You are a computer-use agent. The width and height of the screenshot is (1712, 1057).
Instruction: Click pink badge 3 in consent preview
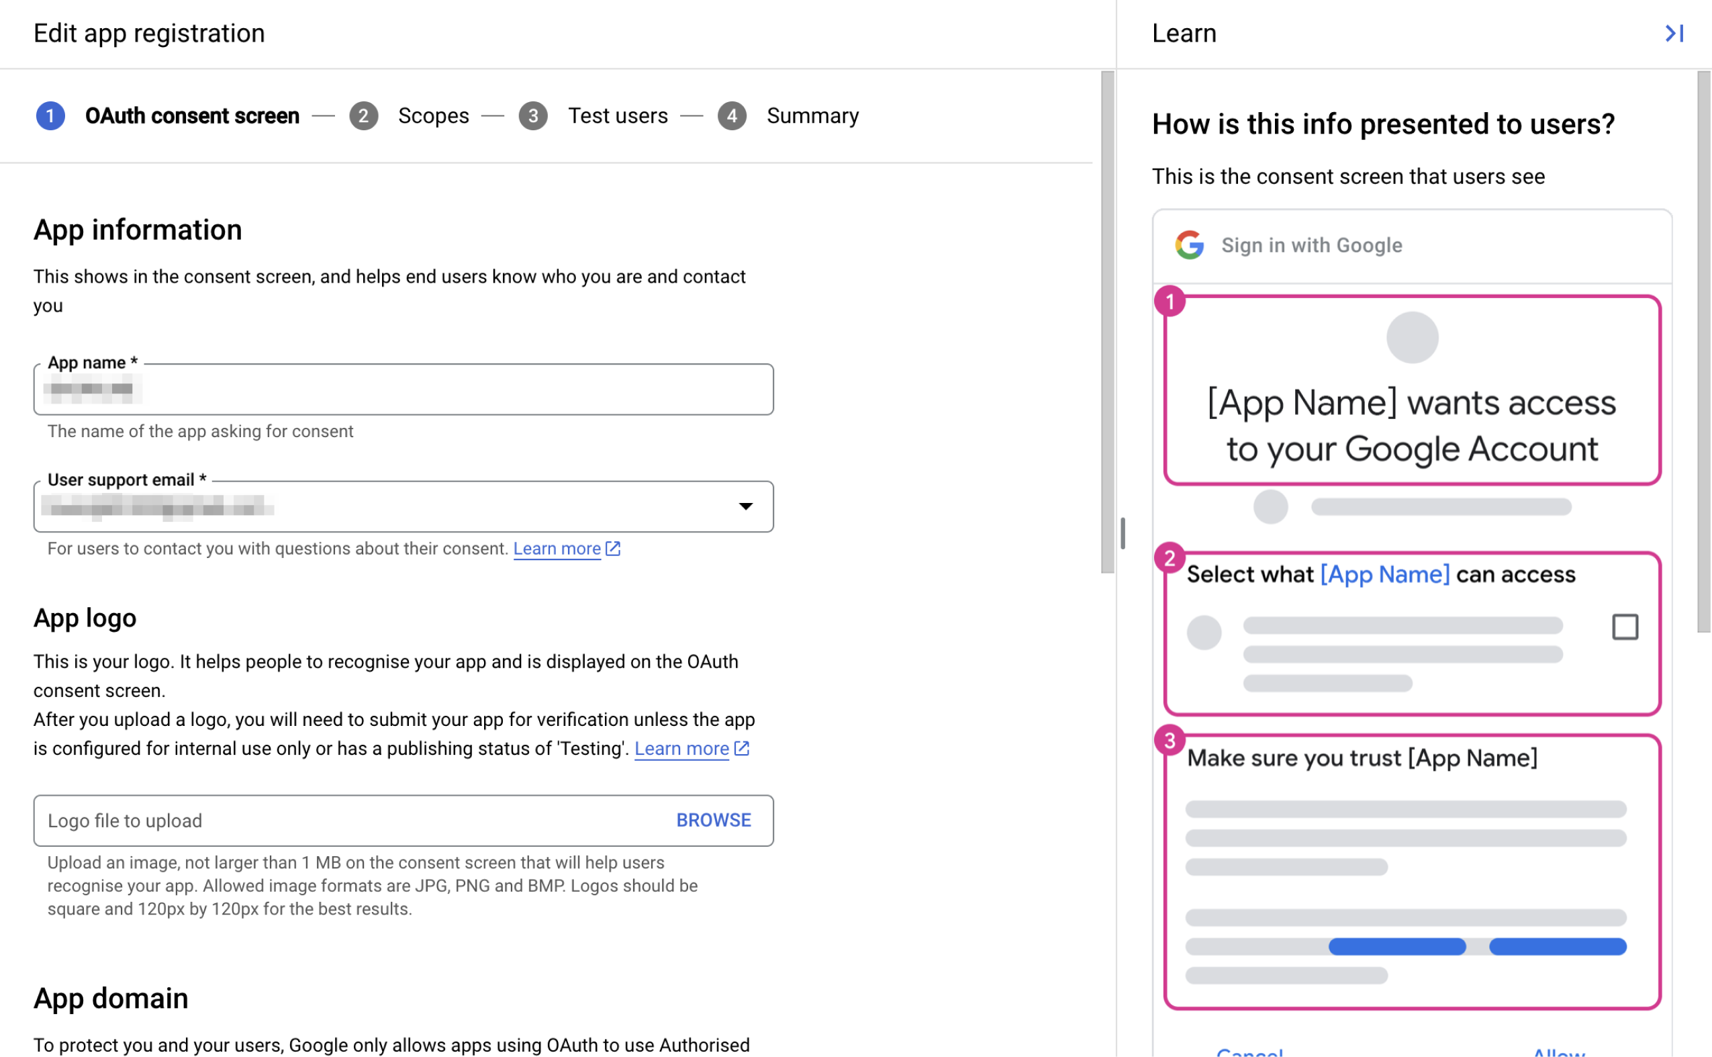[1170, 741]
